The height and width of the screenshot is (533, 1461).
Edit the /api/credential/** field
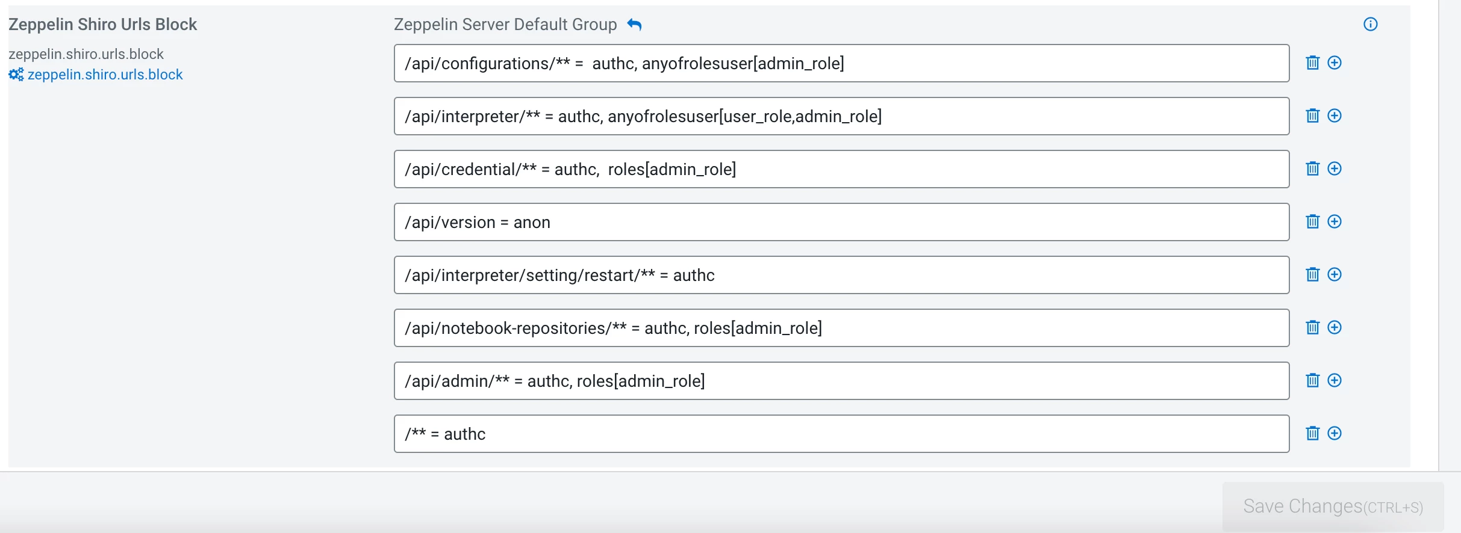(841, 169)
